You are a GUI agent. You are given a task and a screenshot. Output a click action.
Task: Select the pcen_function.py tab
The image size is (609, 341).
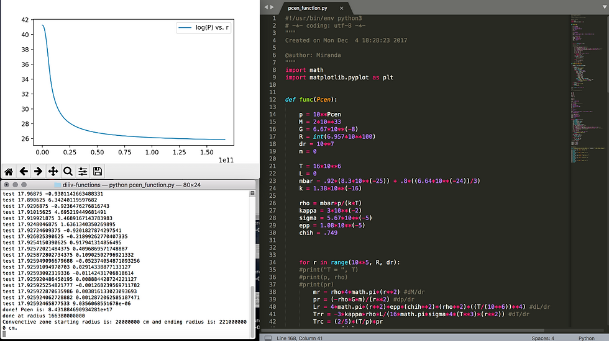[x=307, y=7]
